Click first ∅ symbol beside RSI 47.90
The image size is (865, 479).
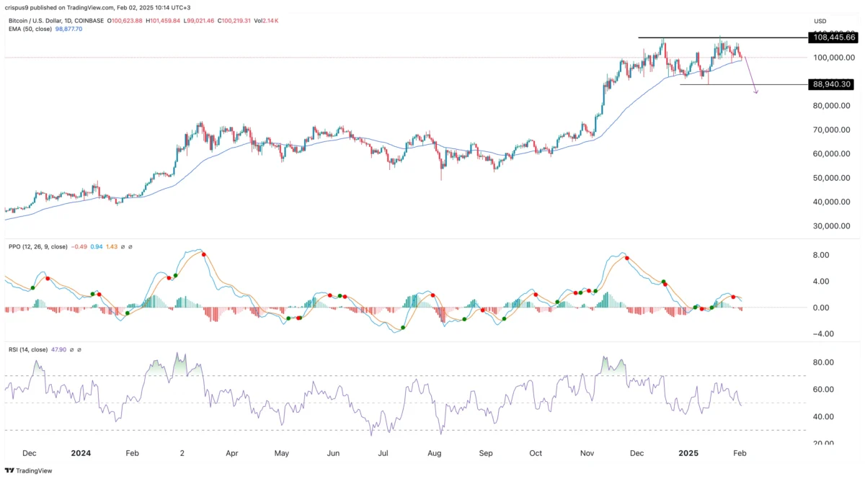[70, 349]
